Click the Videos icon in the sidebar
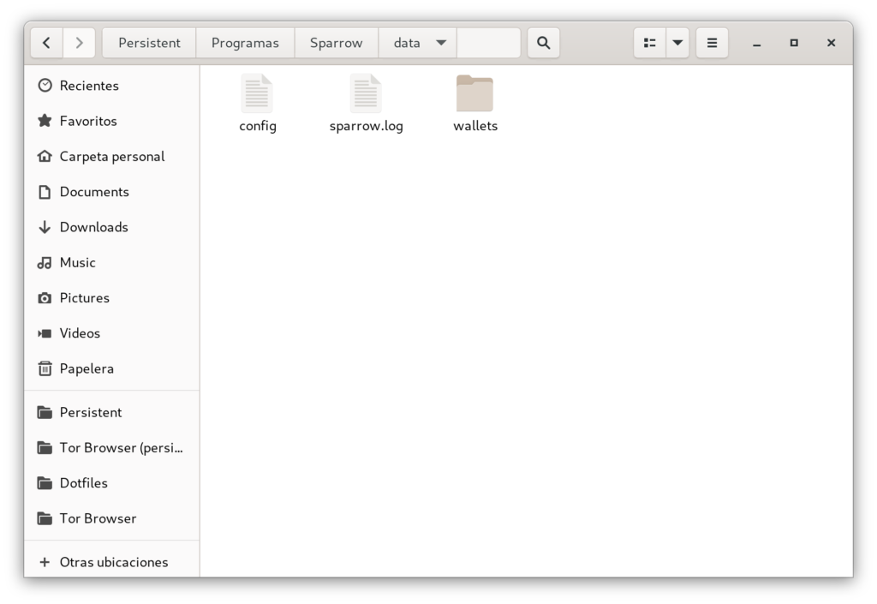 (x=44, y=333)
